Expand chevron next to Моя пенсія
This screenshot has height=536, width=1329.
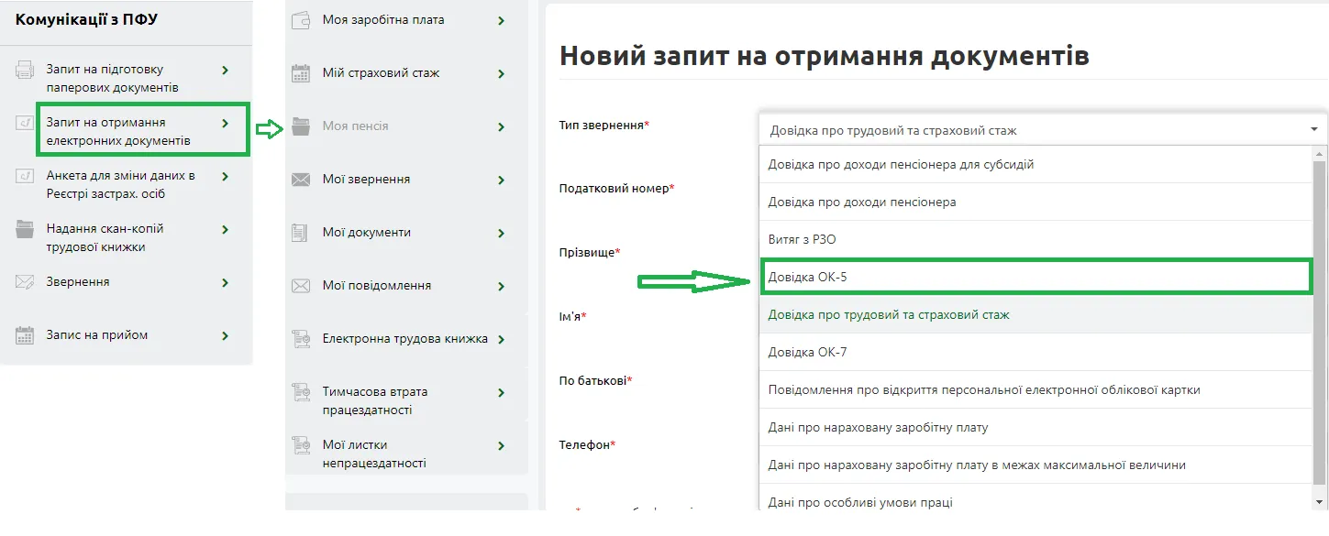(502, 127)
